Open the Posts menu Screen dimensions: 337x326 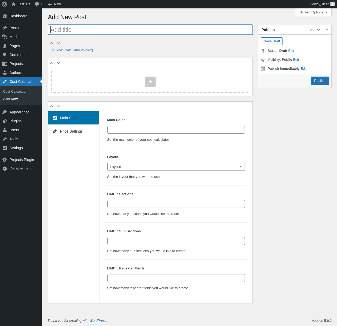click(x=21, y=28)
